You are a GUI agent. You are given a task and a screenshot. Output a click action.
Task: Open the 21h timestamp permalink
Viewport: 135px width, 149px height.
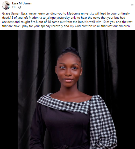tap(14, 7)
